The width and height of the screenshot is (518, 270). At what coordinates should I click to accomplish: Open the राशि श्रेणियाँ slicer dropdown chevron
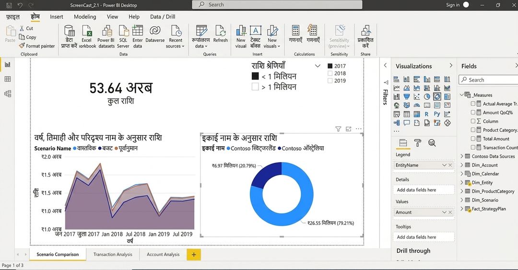point(318,66)
